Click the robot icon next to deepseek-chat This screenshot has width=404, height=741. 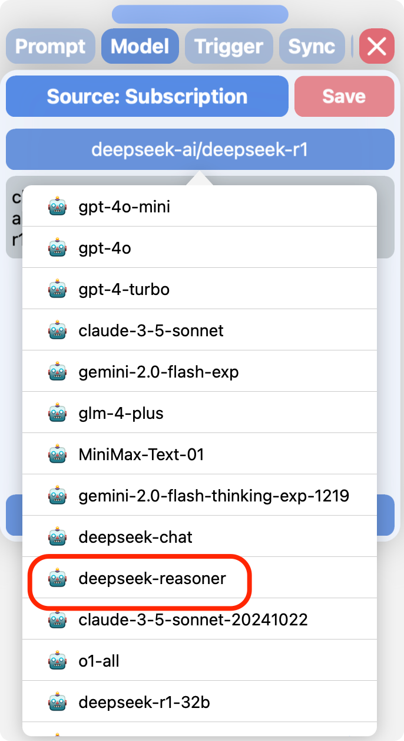[57, 537]
